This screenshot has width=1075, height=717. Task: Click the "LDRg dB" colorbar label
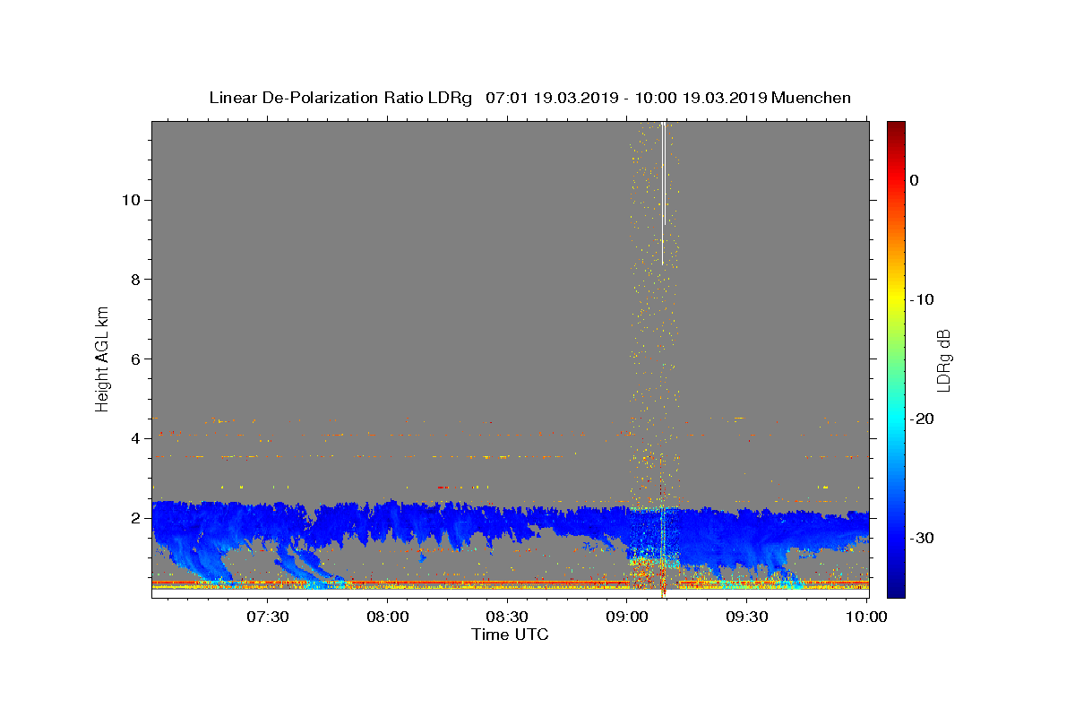[x=943, y=359]
